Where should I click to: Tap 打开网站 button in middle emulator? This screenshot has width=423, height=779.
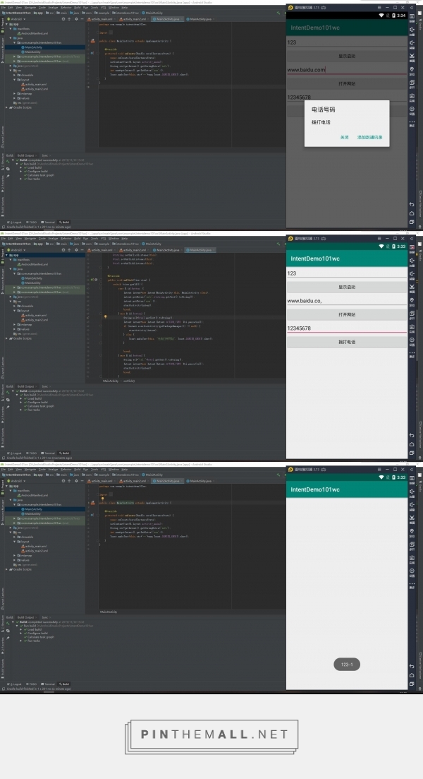pos(347,314)
